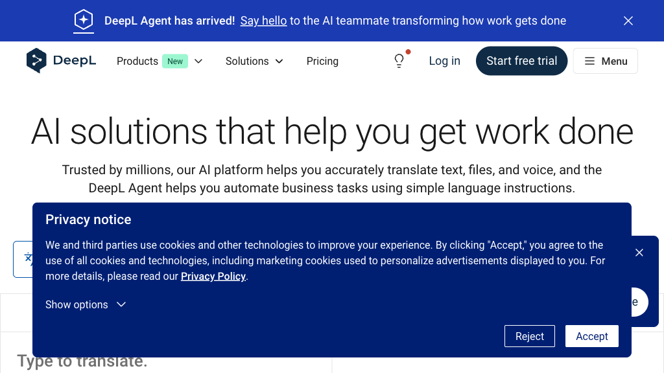
Task: Expand the Solutions menu
Action: click(x=254, y=61)
